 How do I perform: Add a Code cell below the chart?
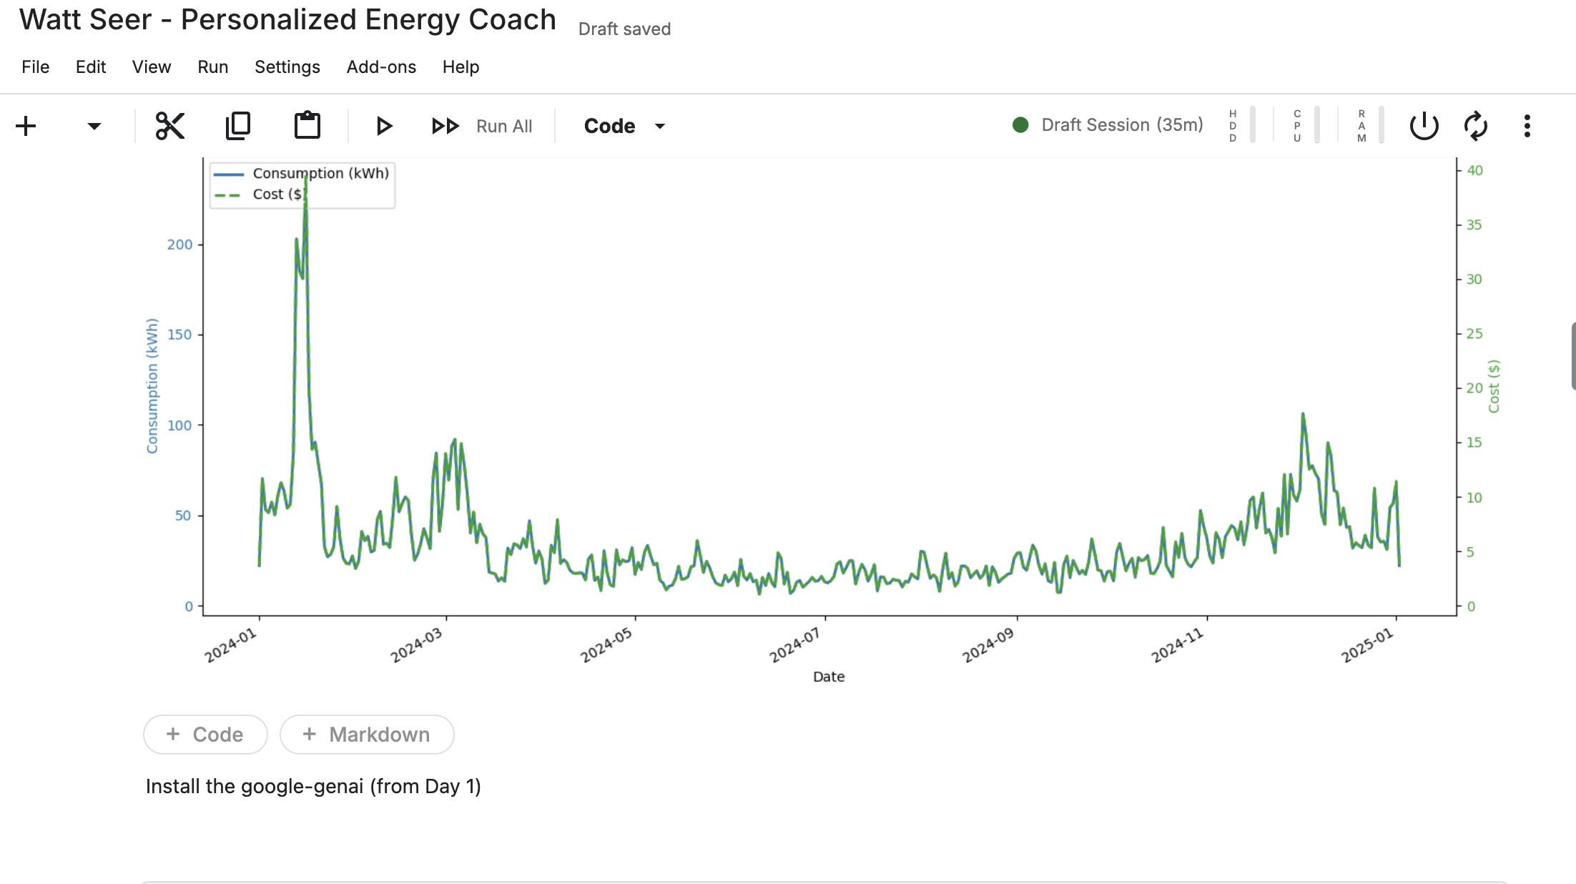(x=205, y=735)
